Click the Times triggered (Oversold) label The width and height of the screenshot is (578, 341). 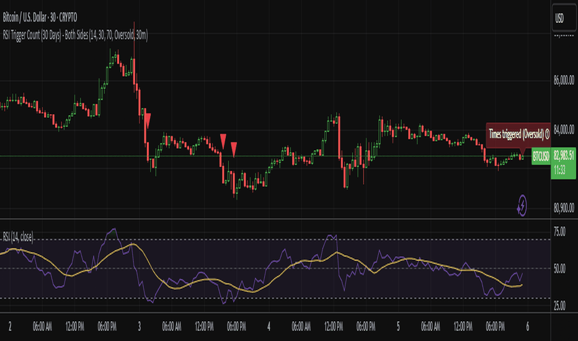tap(516, 134)
